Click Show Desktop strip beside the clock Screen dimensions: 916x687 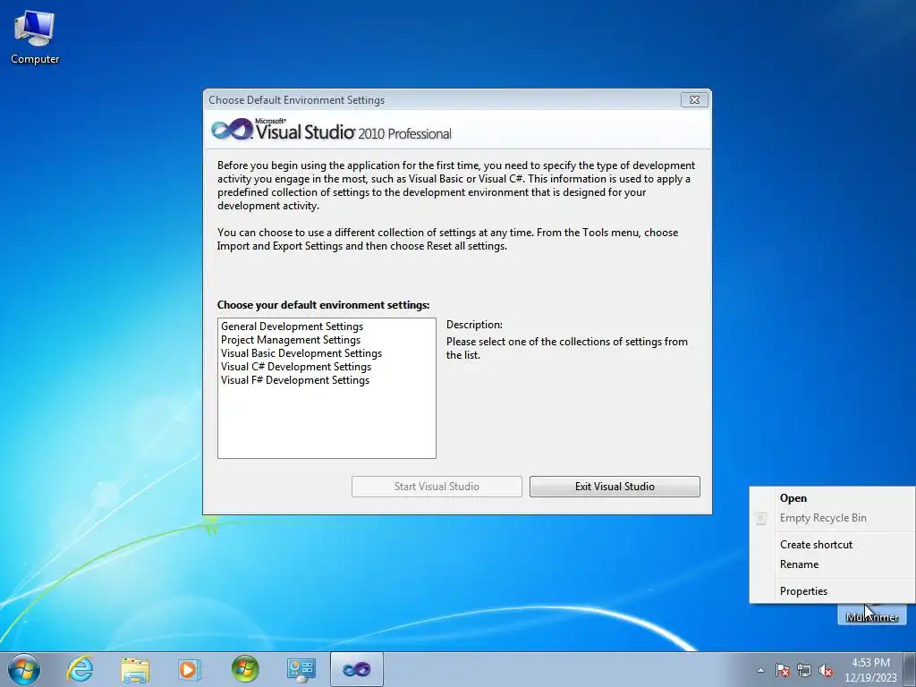[910, 669]
